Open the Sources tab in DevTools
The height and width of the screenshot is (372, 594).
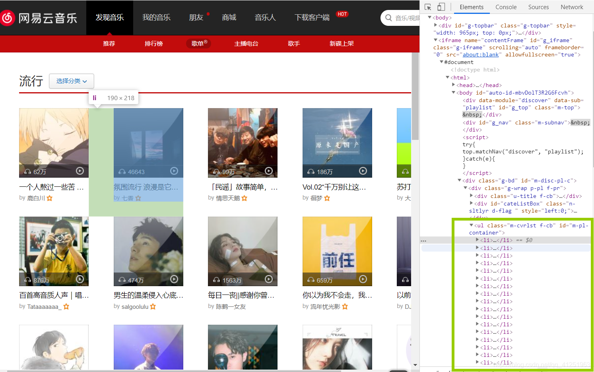coord(538,7)
